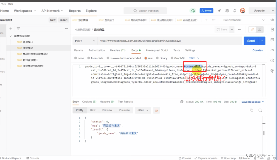The width and height of the screenshot is (277, 160).
Task: Switch to the Headers (11) request tab
Action: (x=118, y=50)
